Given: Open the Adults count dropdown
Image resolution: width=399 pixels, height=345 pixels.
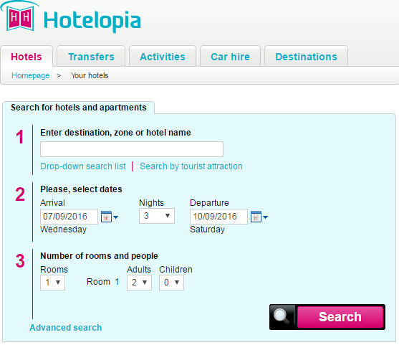Looking at the screenshot, I should click(139, 283).
